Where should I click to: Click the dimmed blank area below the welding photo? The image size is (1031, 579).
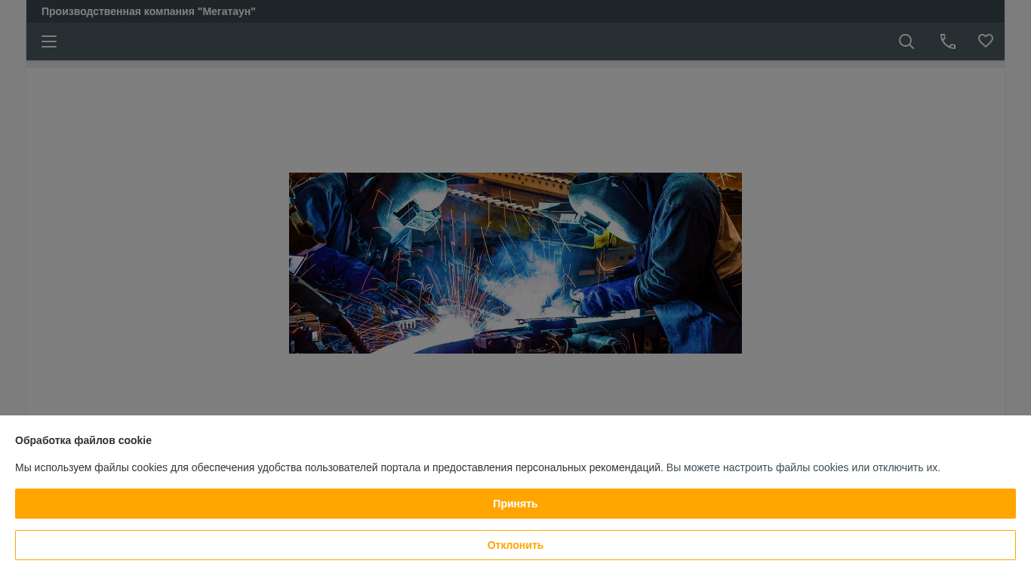(515, 384)
